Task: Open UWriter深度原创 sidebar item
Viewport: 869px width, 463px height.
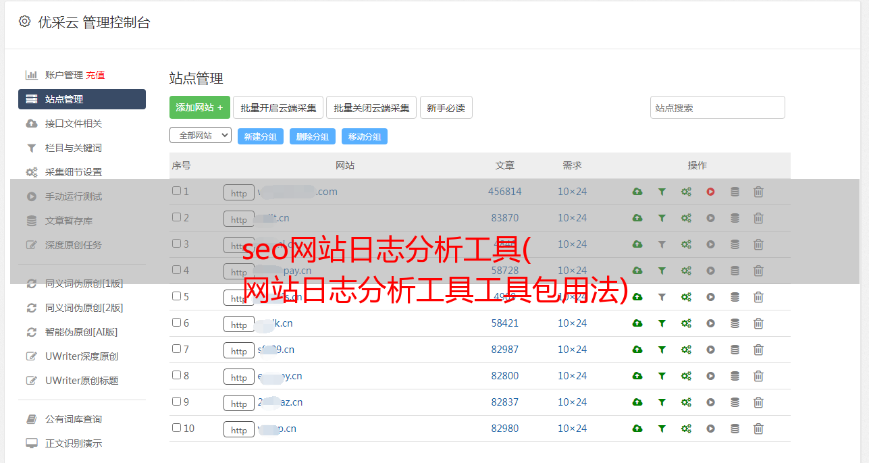Action: coord(82,356)
